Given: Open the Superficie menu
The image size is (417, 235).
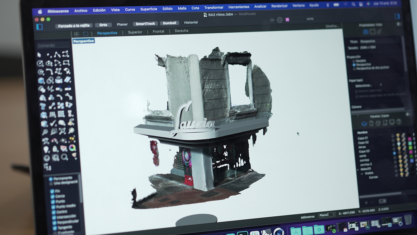Looking at the screenshot, I should pos(148,9).
